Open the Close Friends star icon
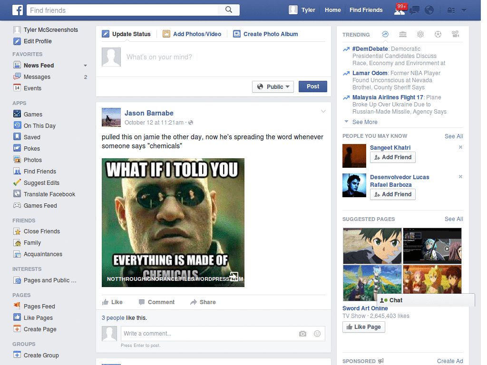The height and width of the screenshot is (365, 487). [17, 231]
